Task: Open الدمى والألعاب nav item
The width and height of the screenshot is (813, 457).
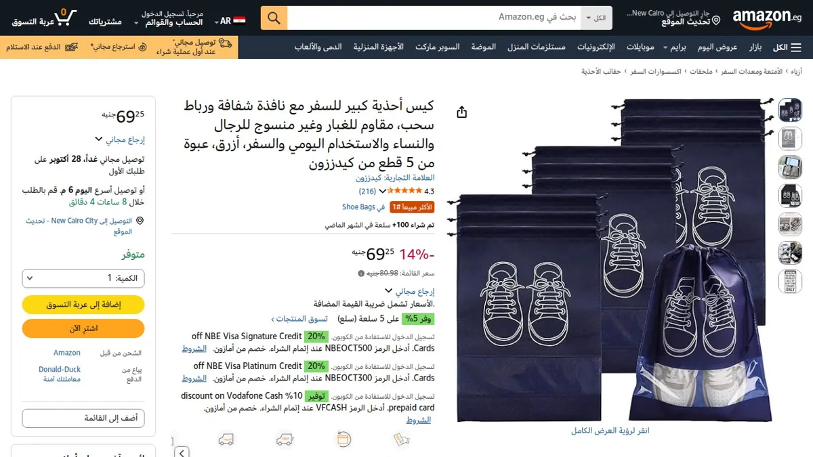Action: click(318, 47)
